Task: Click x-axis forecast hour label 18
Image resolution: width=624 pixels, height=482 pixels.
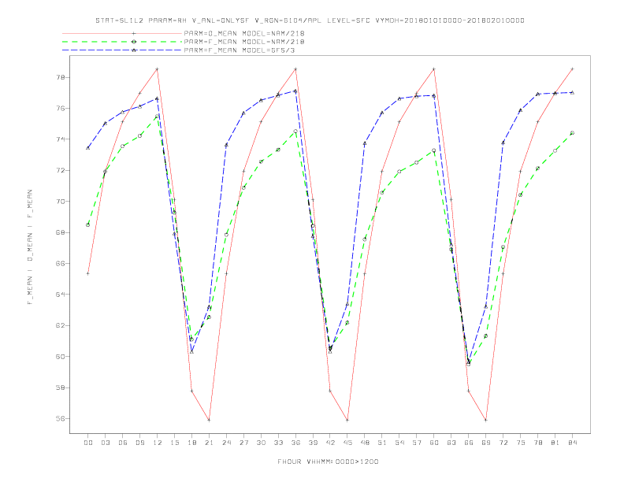Action: (191, 443)
